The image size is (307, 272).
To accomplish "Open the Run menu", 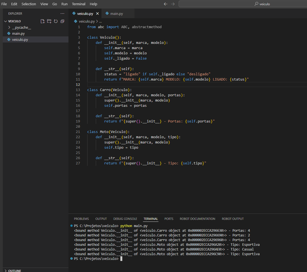I will (64, 4).
